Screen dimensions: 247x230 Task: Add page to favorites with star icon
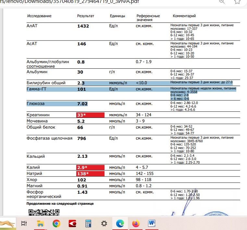[x=237, y=2]
